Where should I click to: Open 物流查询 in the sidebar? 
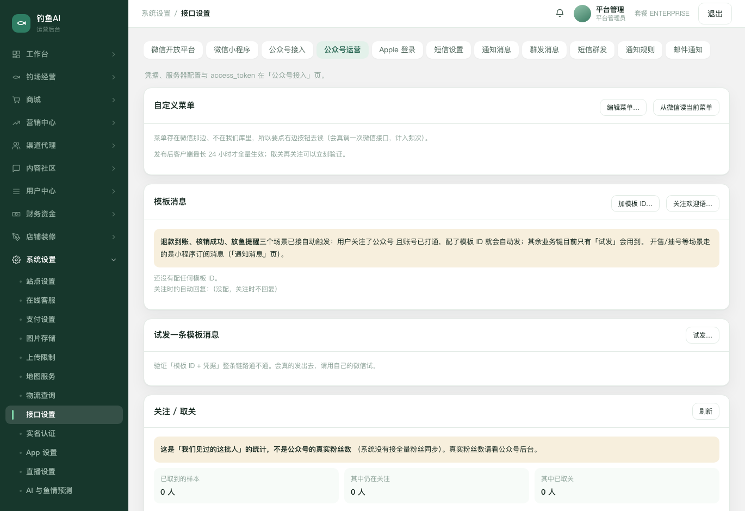[64, 396]
